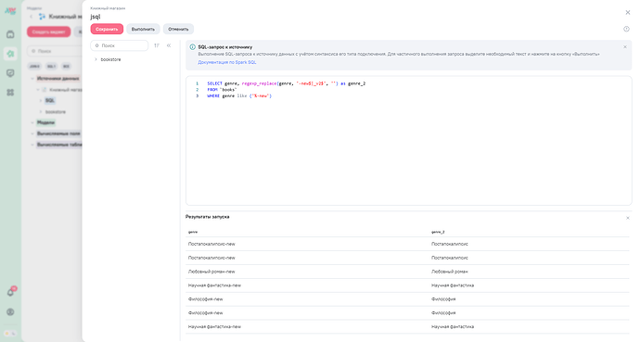Viewport: 640px width, 342px height.
Task: Click the sort icon next to the search field
Action: (157, 45)
